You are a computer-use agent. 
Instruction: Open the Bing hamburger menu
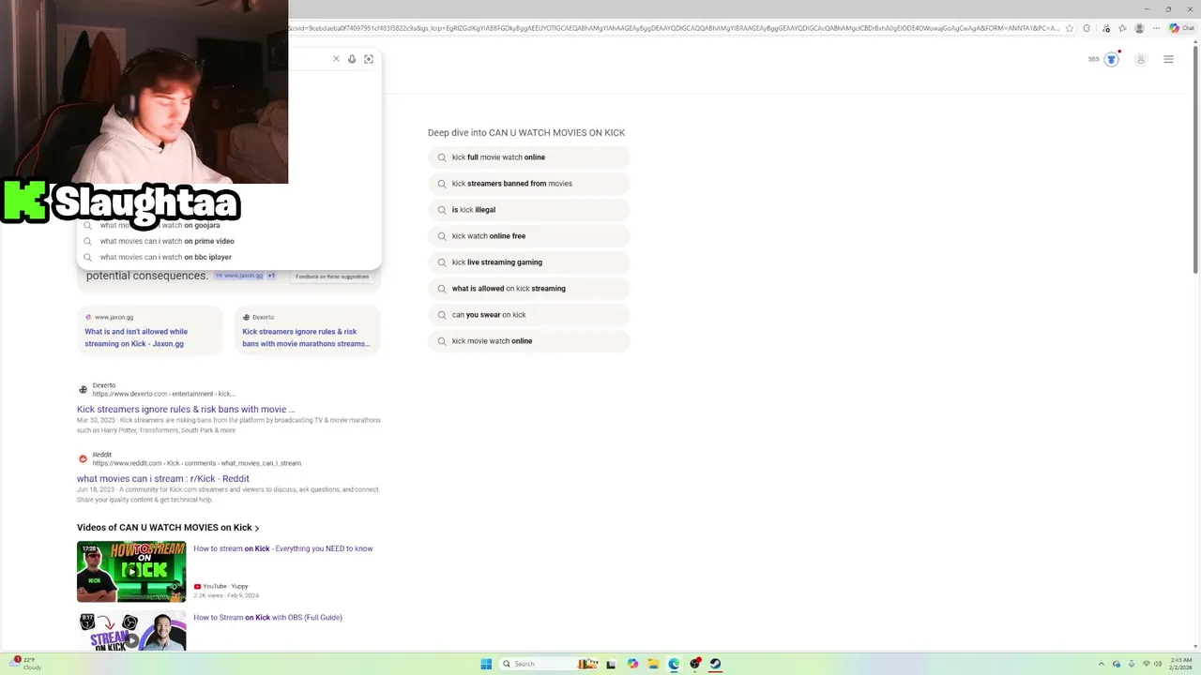tap(1168, 59)
